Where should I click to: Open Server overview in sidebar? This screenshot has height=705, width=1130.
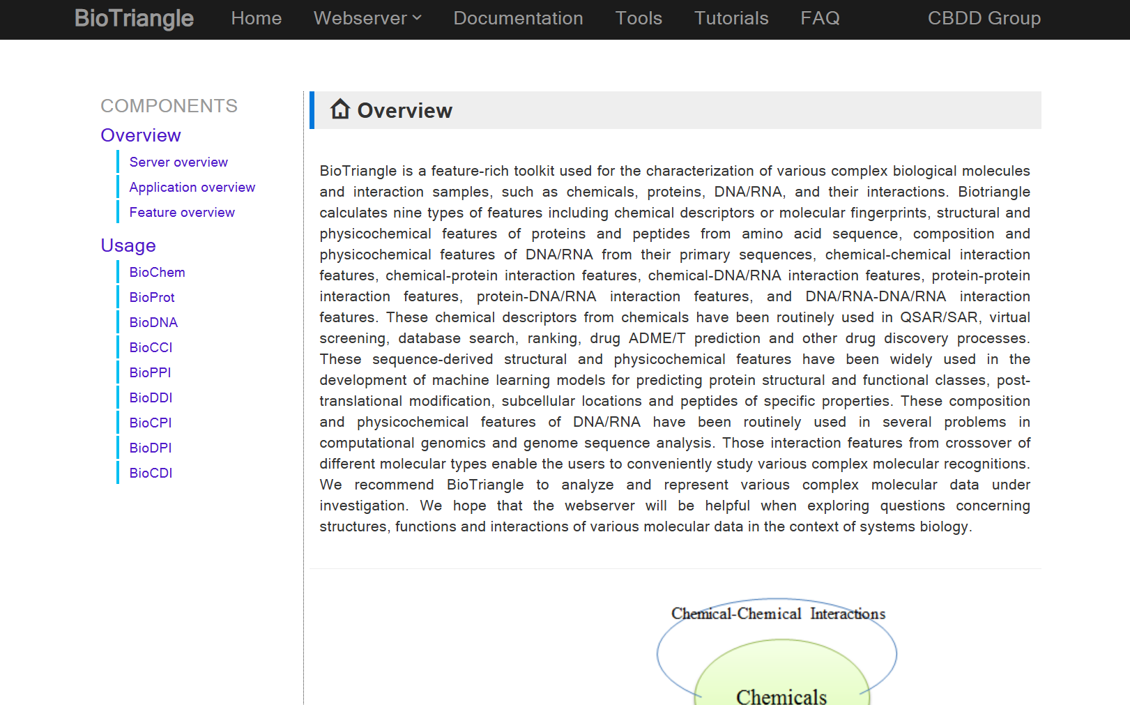178,162
